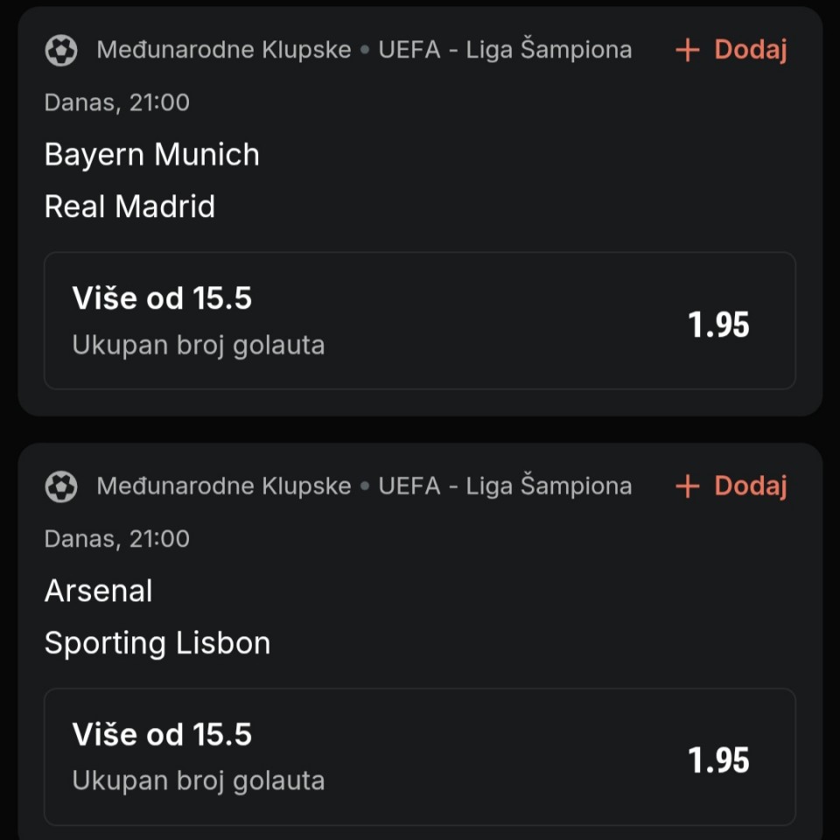Viewport: 840px width, 840px height.
Task: Select Bayern Munich team name
Action: pos(151,155)
